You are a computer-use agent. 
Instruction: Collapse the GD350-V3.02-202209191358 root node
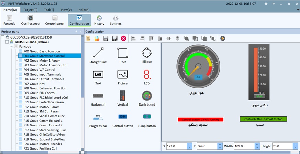tap(3, 37)
